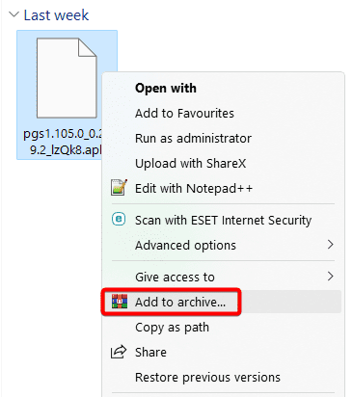Choose Open with from context menu
Viewport: 353px width, 397px height.
[x=166, y=88]
